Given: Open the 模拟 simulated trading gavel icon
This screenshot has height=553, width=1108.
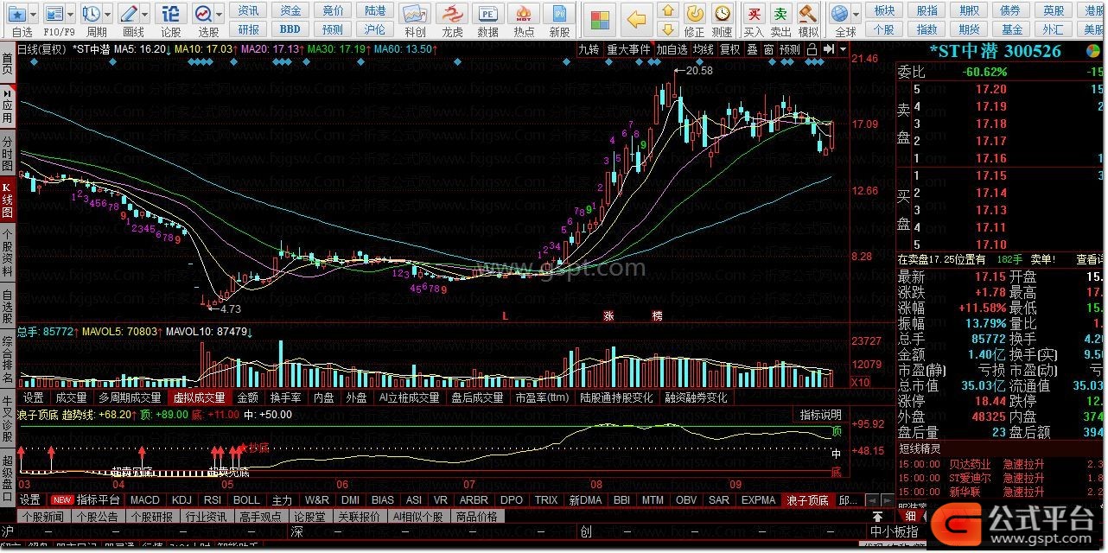Looking at the screenshot, I should click(808, 14).
